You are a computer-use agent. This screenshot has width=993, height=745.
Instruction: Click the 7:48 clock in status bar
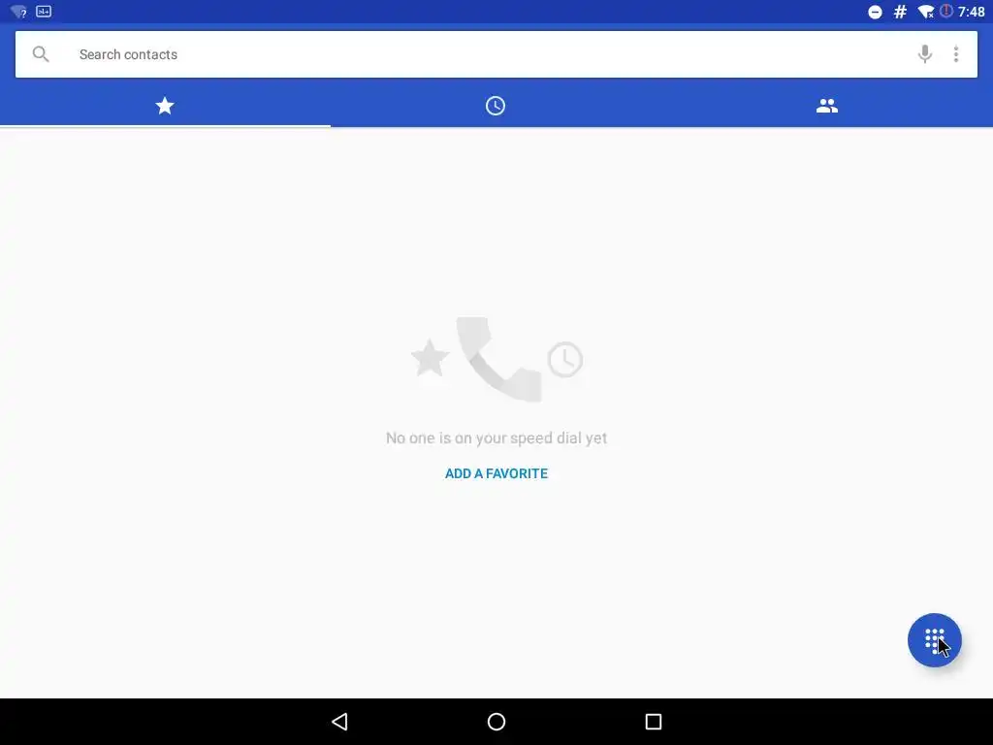pos(971,12)
